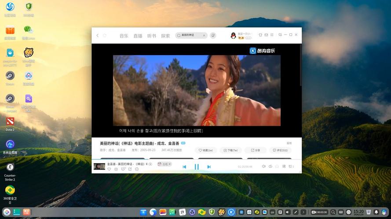391x219 pixels.
Task: Click the 报错 link at right of title
Action: coord(289,143)
